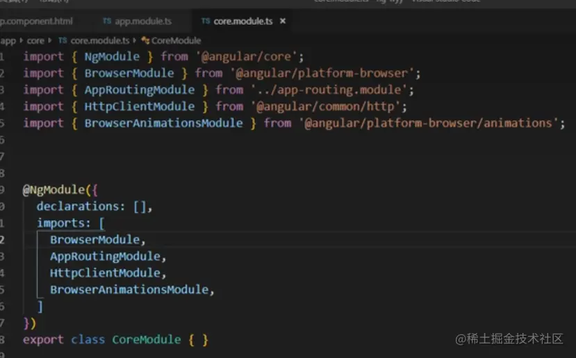This screenshot has width=576, height=358.
Task: Open 'core' folder in breadcrumb
Action: (x=35, y=41)
